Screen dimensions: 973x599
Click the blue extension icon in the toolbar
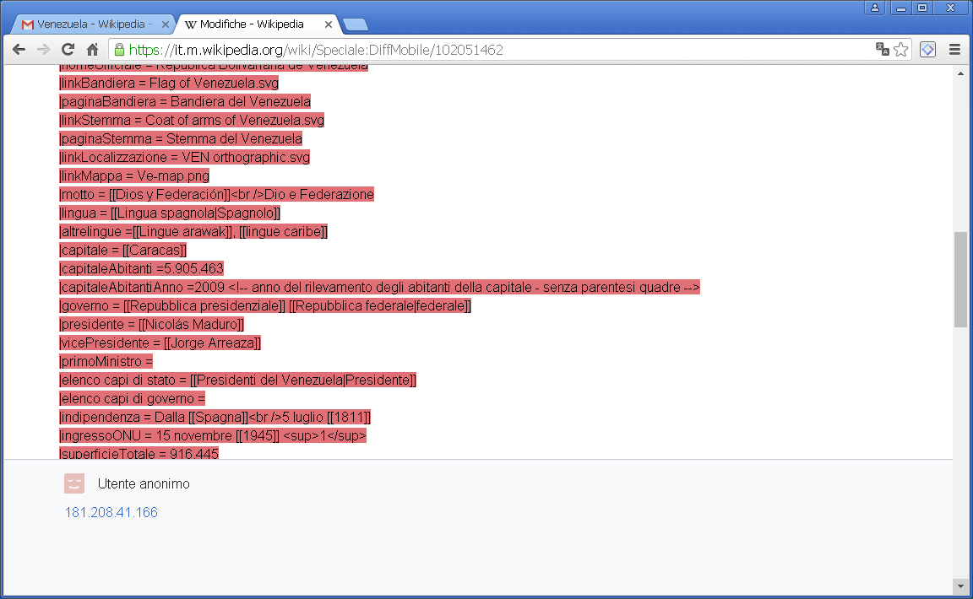point(927,50)
